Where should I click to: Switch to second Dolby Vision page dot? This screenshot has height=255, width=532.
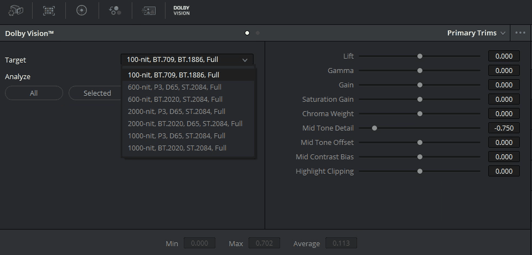point(257,33)
